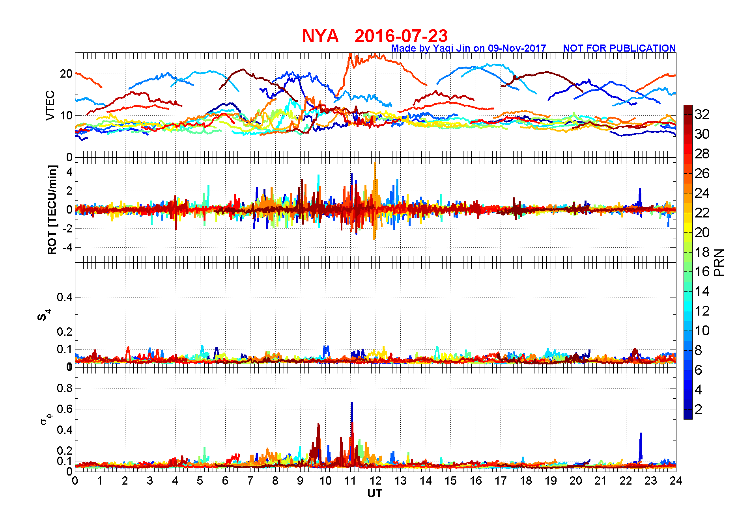Click colorbar tick label 2
Viewport: 751px width, 524px height.
tap(699, 409)
